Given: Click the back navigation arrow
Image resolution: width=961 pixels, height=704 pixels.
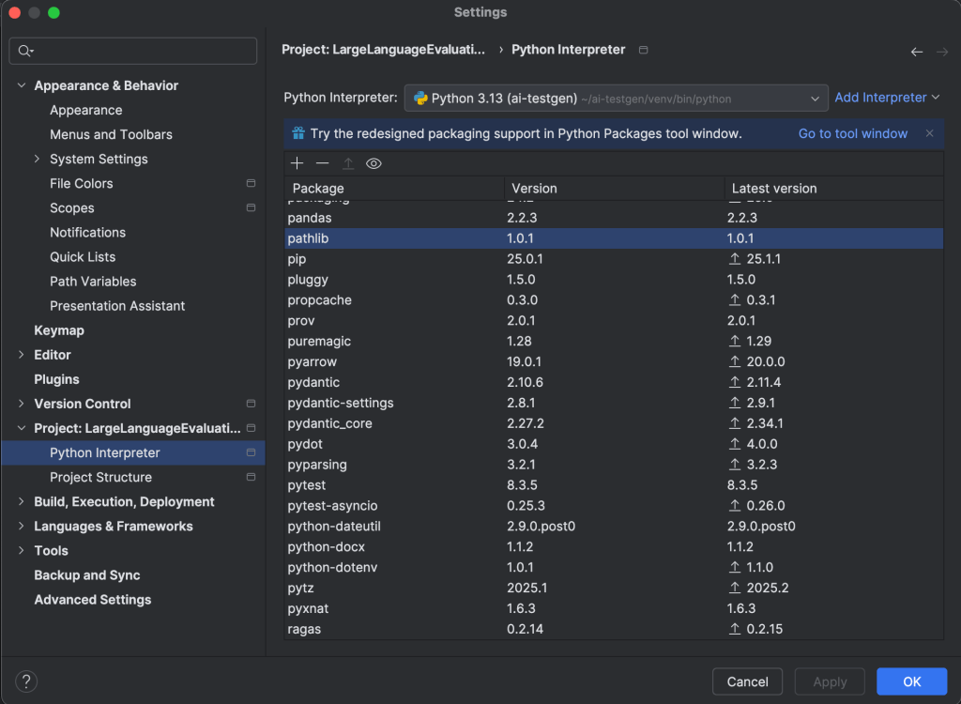Looking at the screenshot, I should 916,53.
